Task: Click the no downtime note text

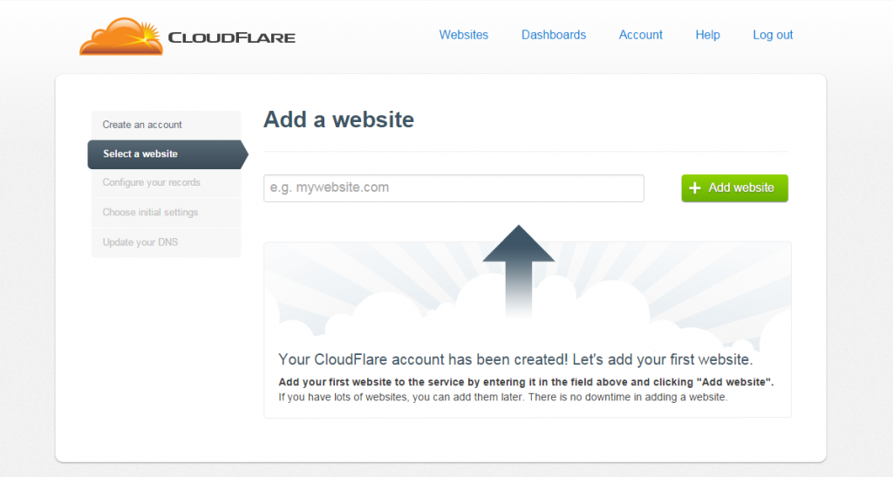Action: pyautogui.click(x=503, y=397)
